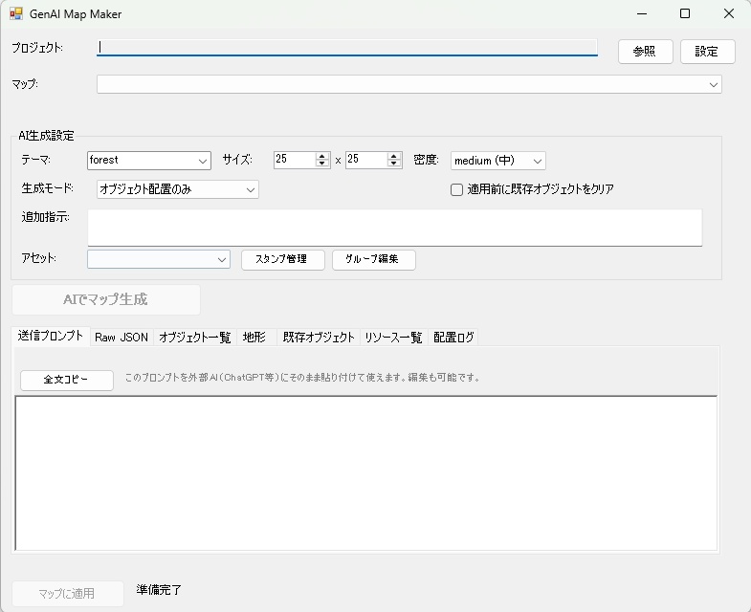Click the AIでマップ生成 button
This screenshot has width=751, height=612.
coord(106,299)
